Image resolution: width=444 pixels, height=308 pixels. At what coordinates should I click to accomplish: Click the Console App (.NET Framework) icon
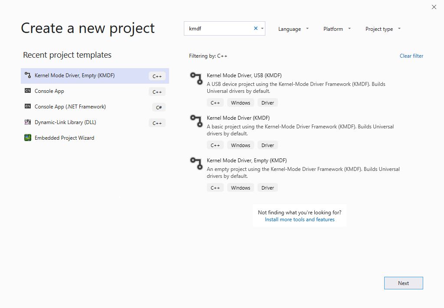[x=28, y=106]
